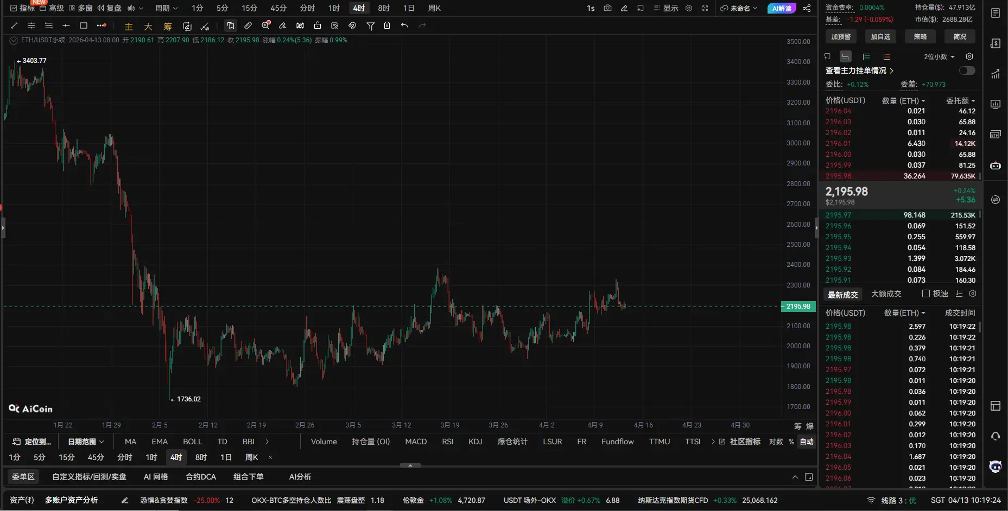Click the 2195.97 bid row with quantity 98.148

pyautogui.click(x=901, y=215)
